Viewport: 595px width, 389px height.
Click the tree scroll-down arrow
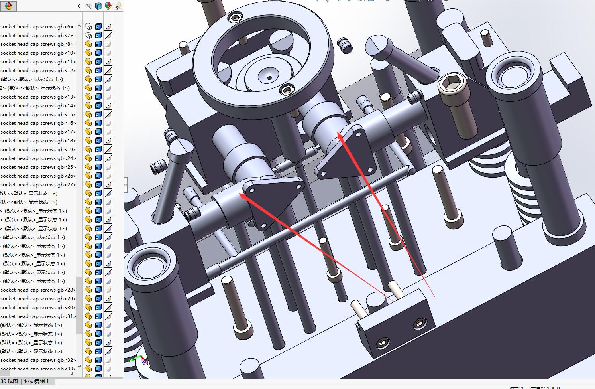(79, 367)
